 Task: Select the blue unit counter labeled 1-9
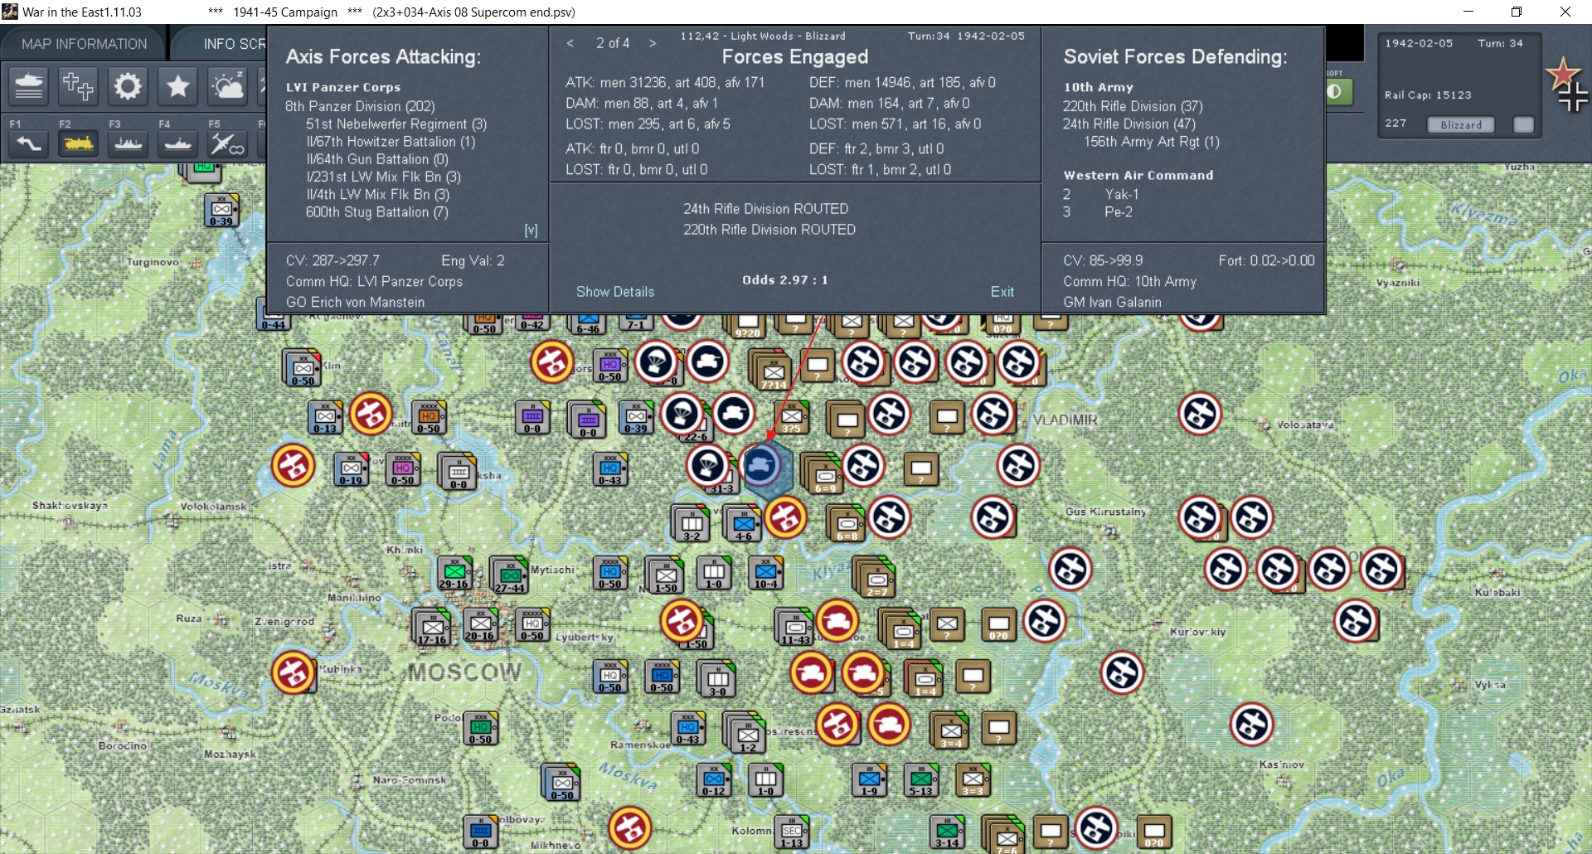870,779
